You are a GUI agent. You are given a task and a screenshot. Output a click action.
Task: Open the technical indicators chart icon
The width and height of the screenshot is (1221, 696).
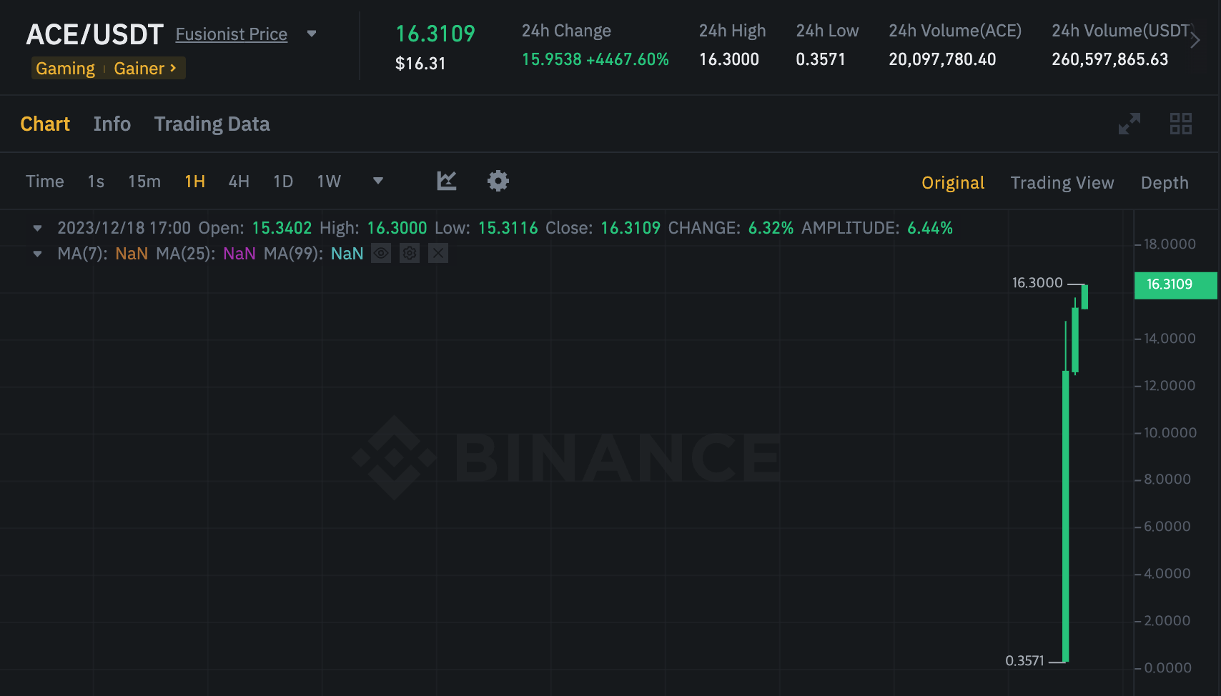point(447,181)
